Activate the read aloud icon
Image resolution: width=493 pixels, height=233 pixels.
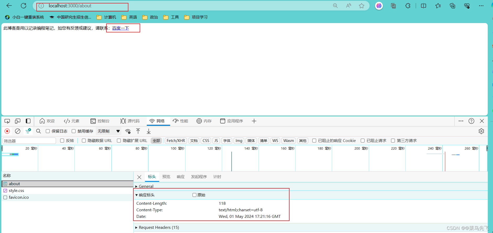click(x=349, y=6)
